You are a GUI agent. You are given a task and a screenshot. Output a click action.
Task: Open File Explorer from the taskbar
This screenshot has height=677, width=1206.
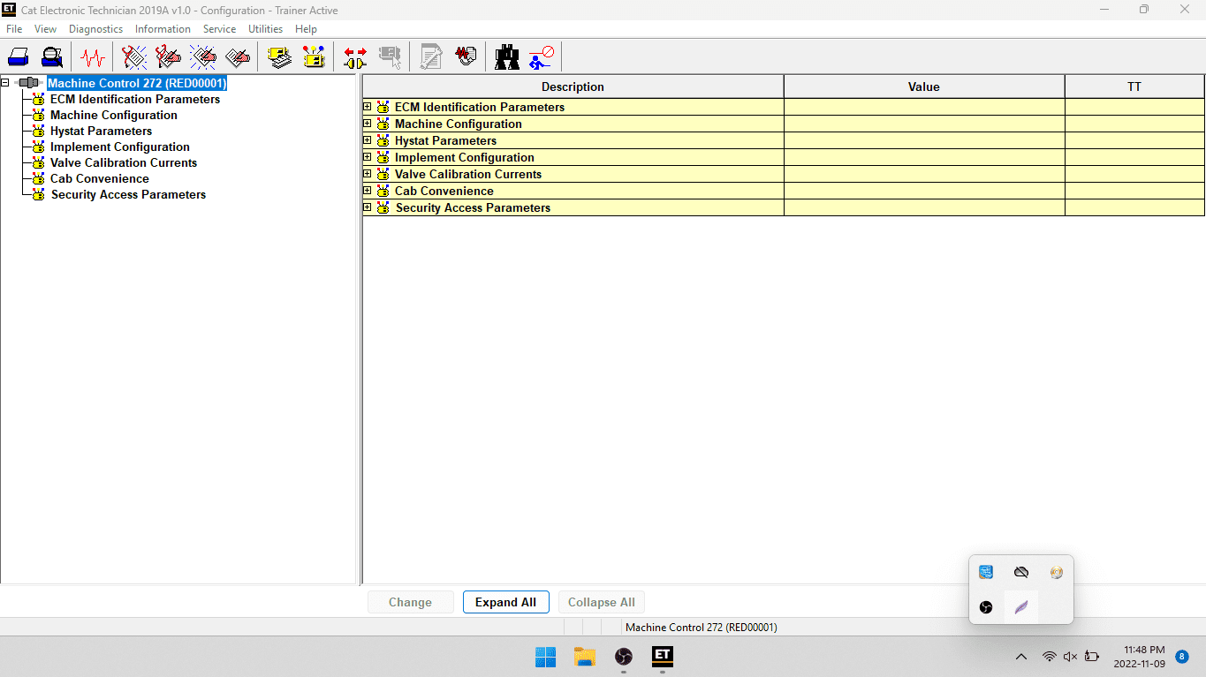click(x=585, y=657)
